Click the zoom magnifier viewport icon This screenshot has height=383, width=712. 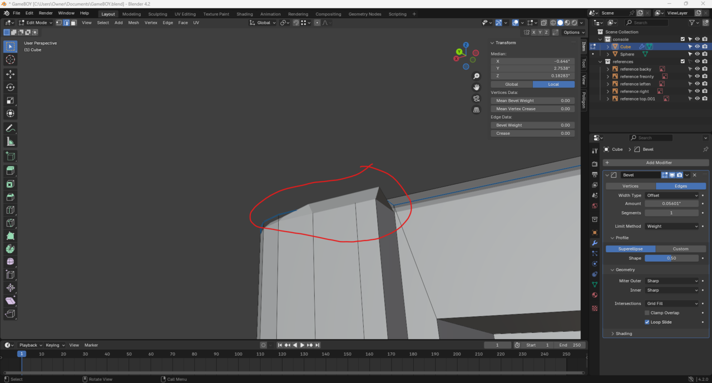point(476,76)
